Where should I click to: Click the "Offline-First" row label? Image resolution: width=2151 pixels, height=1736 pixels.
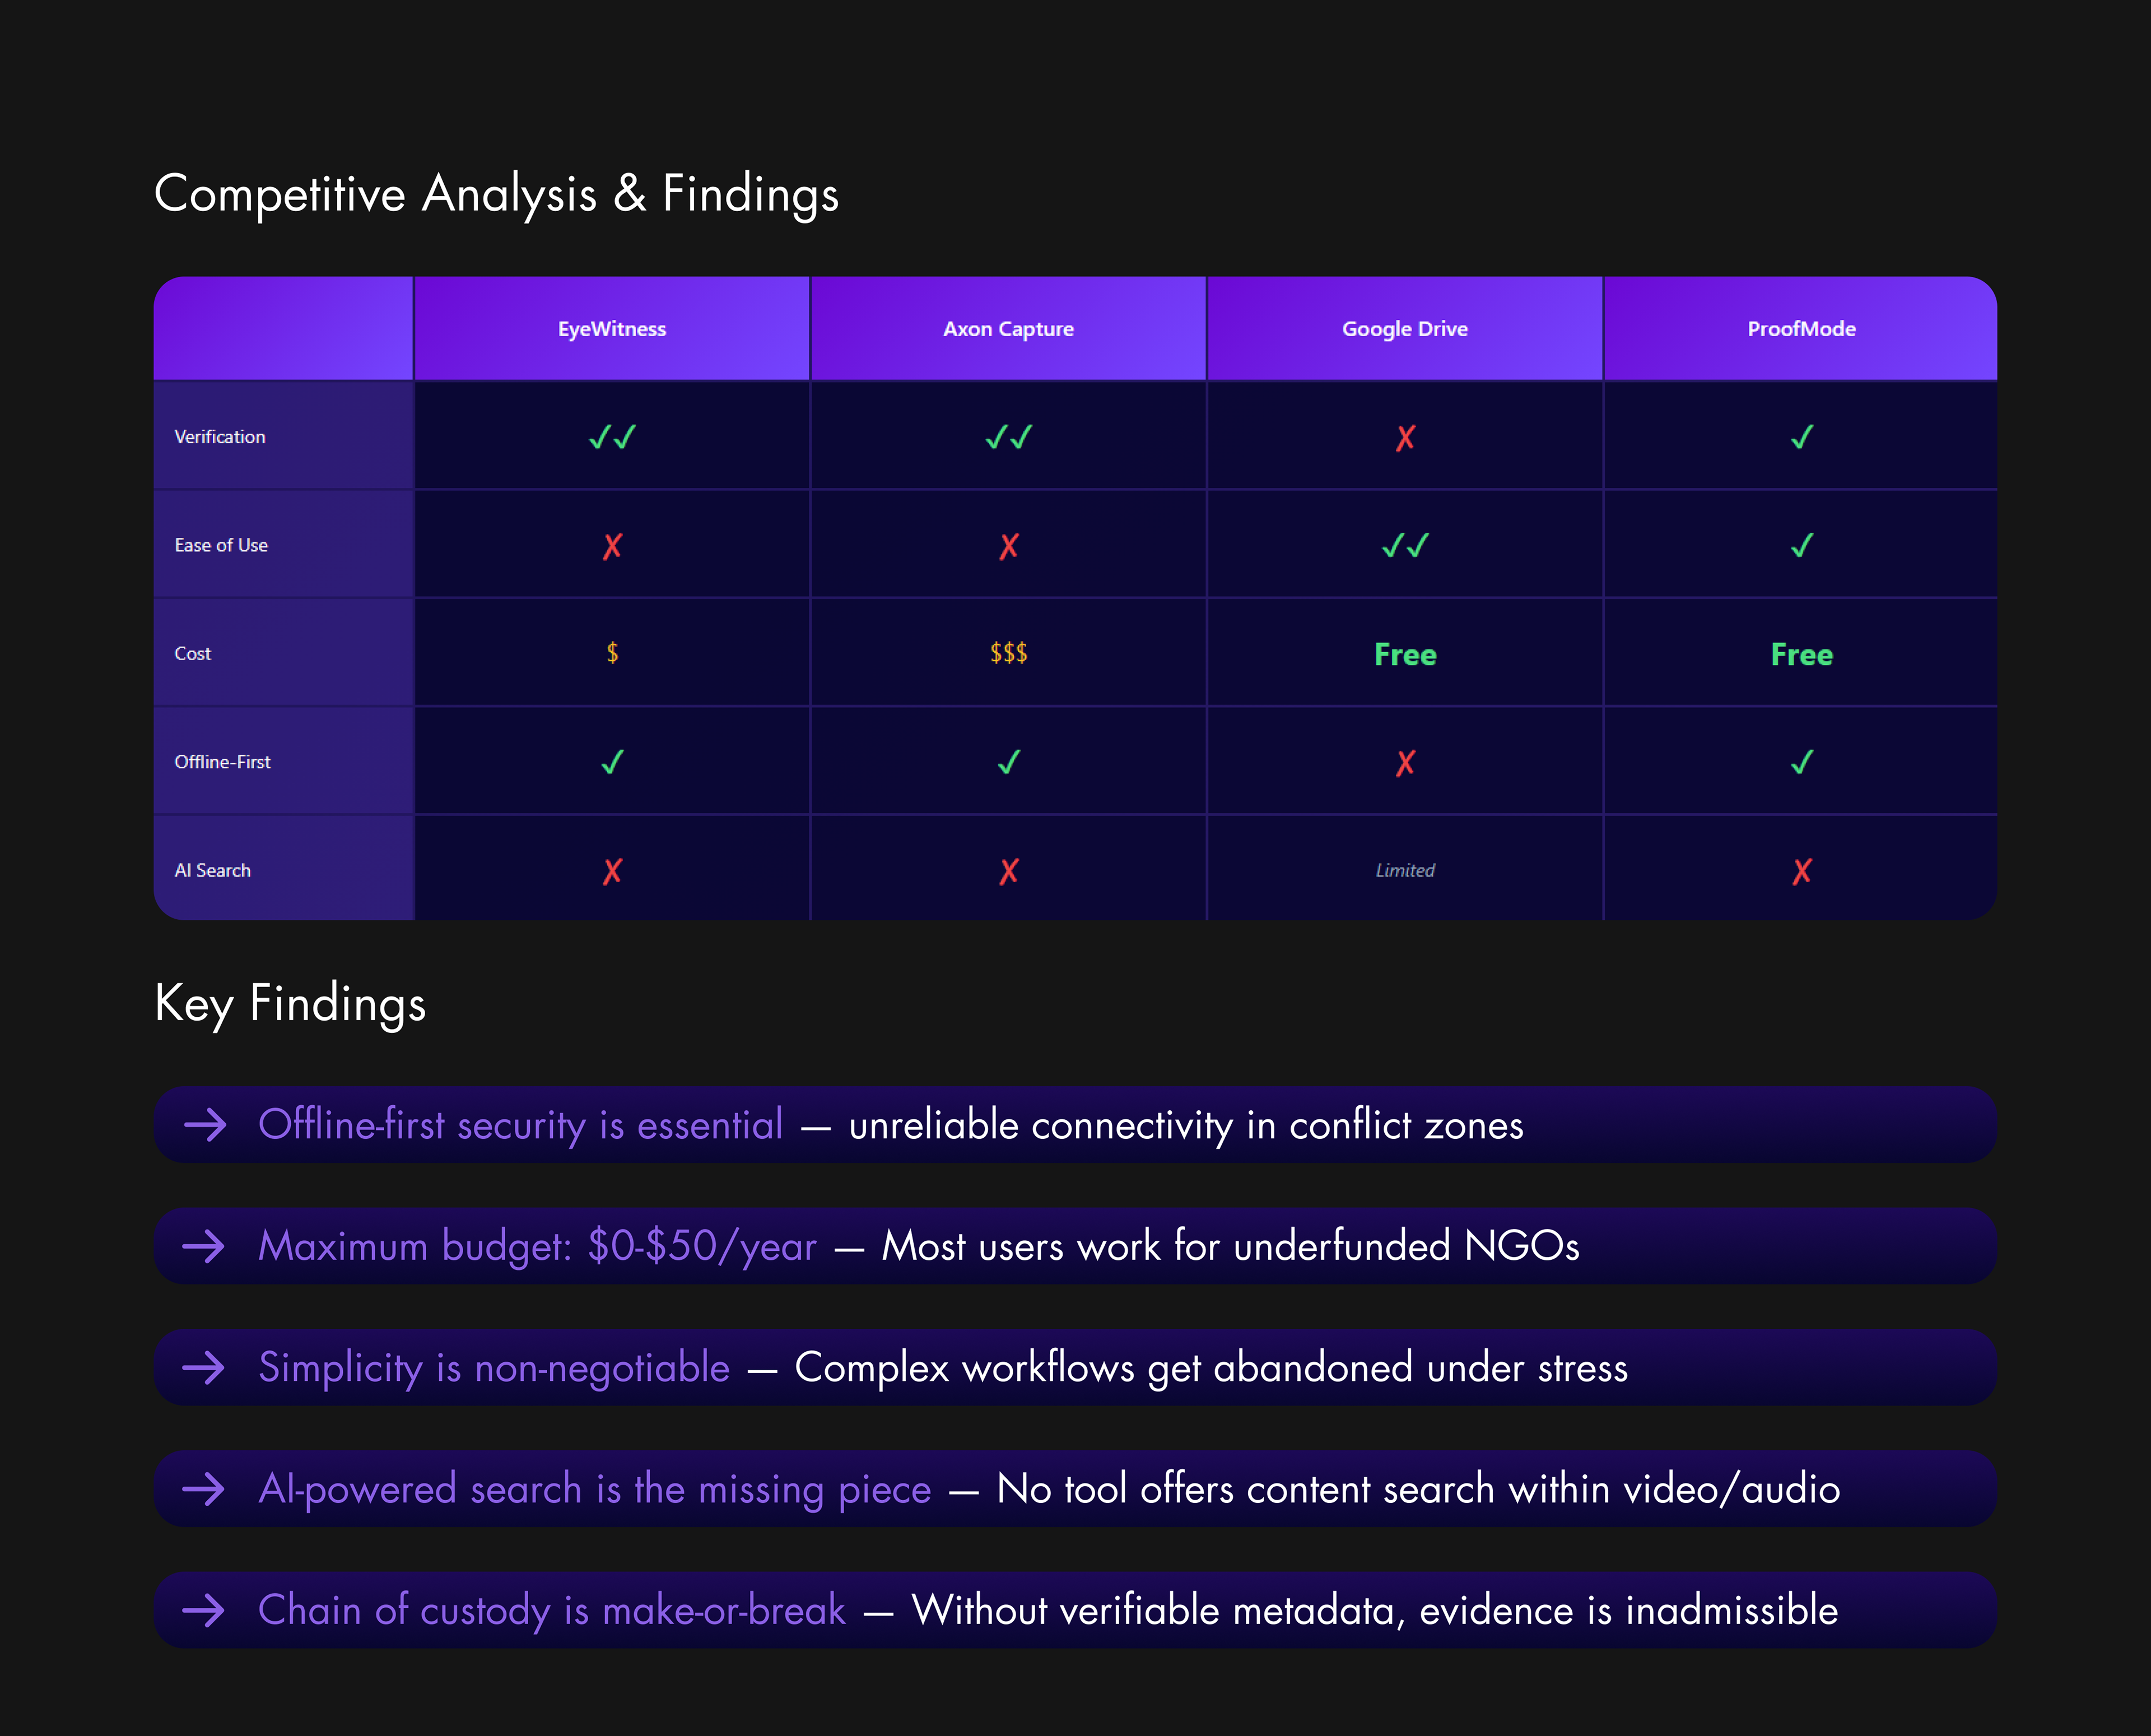pyautogui.click(x=223, y=762)
